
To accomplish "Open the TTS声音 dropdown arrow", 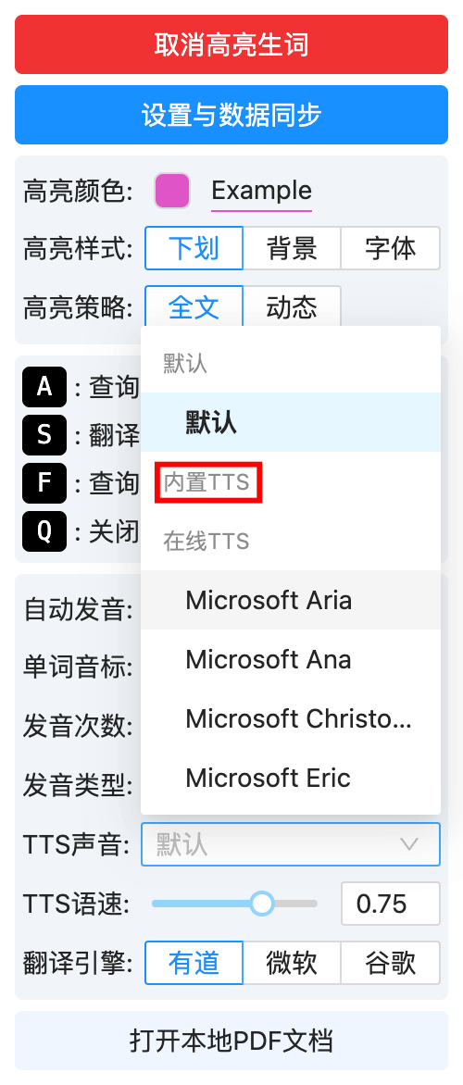I will click(x=409, y=844).
